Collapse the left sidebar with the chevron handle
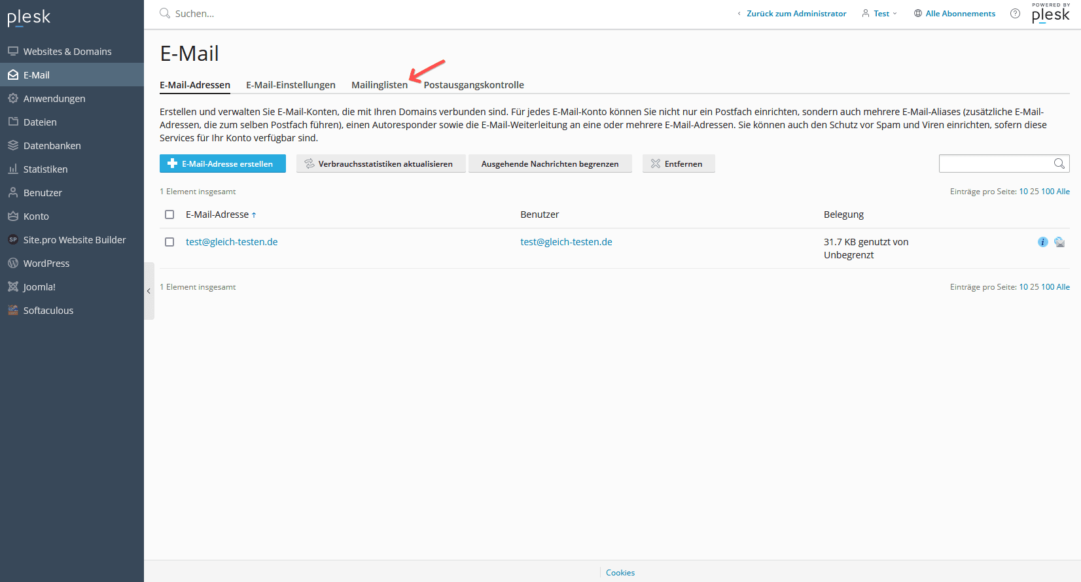The height and width of the screenshot is (582, 1081). click(x=149, y=291)
